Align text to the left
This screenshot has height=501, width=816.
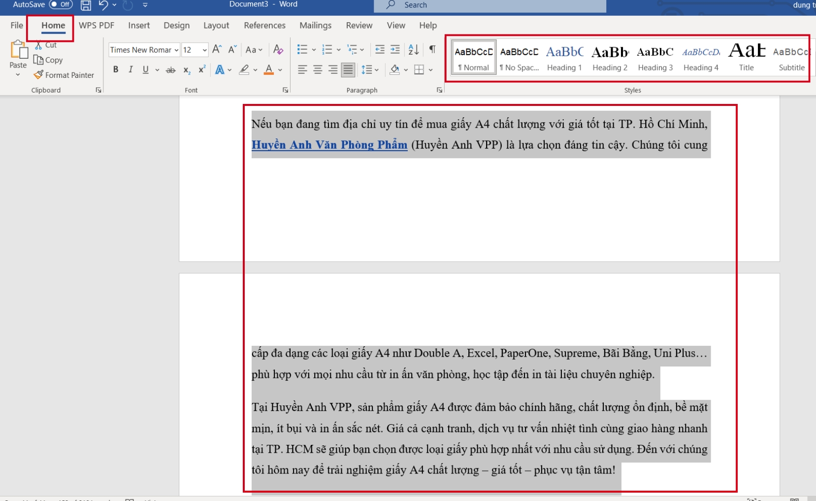(302, 70)
